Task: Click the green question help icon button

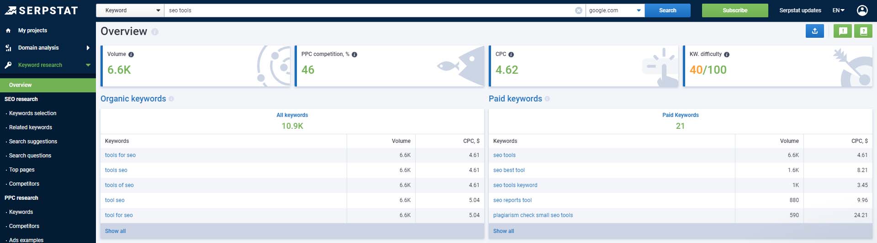Action: pos(863,31)
